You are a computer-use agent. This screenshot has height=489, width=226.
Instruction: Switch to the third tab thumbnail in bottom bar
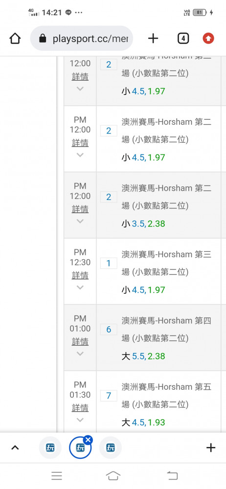tap(111, 448)
